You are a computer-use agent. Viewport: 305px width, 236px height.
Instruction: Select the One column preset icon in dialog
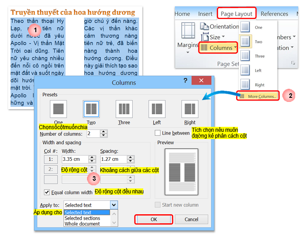click(58, 109)
